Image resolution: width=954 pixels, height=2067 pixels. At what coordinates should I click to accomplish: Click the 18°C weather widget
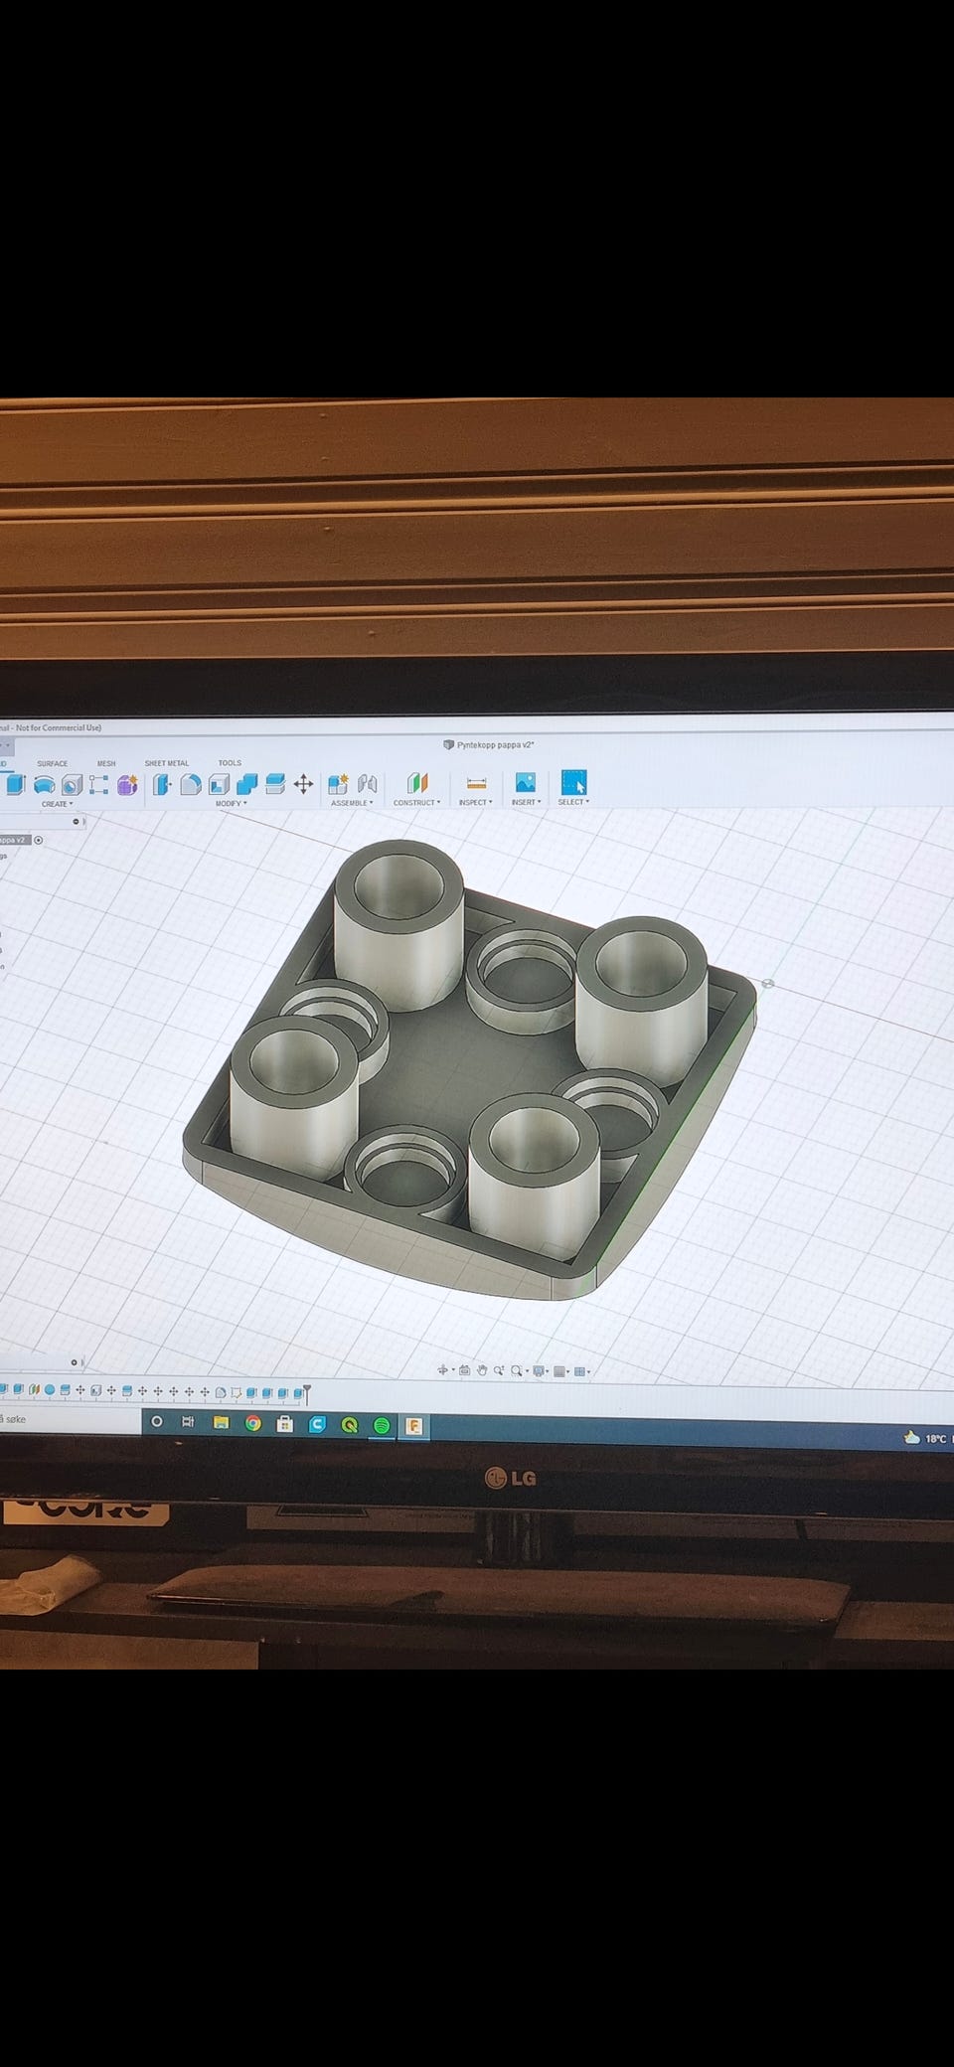(927, 1438)
